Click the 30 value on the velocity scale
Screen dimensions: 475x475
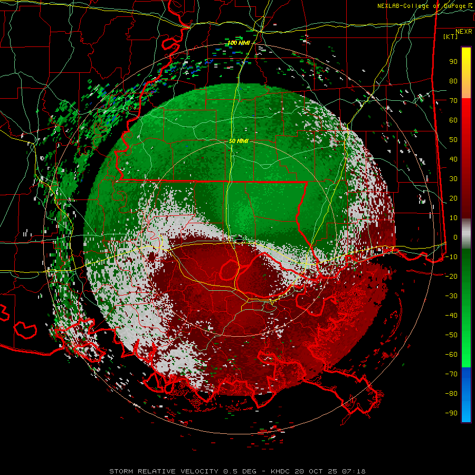pos(453,179)
